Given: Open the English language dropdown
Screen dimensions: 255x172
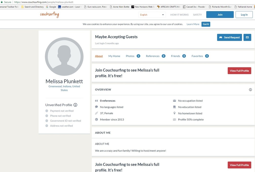Looking at the screenshot, I should (x=152, y=15).
